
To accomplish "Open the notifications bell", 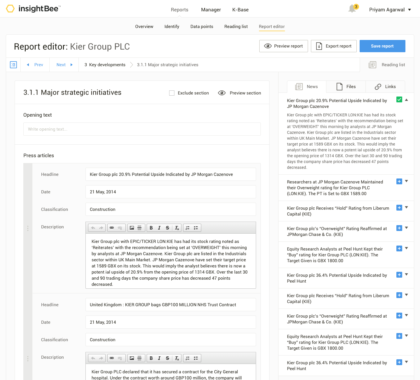I will pos(352,9).
